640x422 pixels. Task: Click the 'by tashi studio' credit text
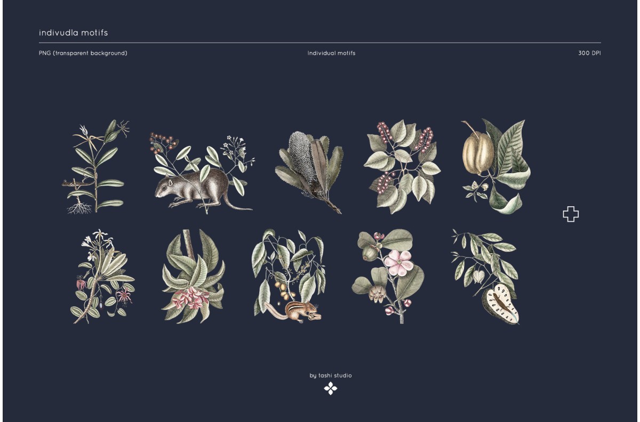331,376
